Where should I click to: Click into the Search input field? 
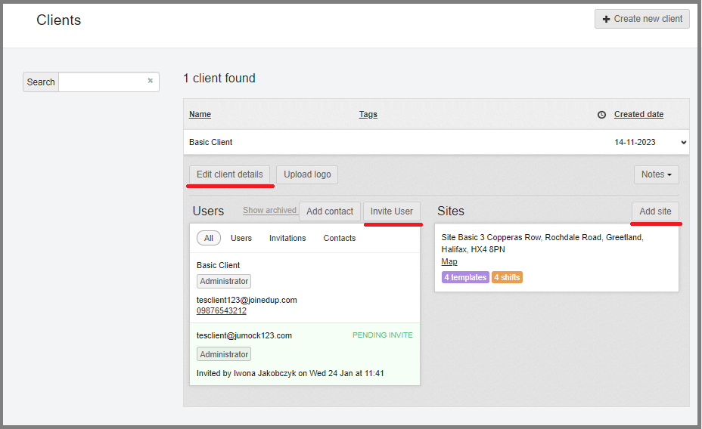point(102,82)
